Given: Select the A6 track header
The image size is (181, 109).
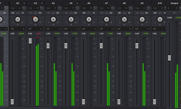Looking at the screenshot, I should (x=89, y=3).
